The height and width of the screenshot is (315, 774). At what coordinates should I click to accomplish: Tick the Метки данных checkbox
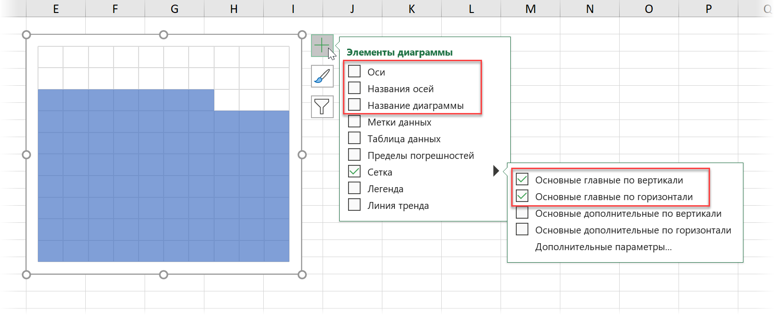355,121
